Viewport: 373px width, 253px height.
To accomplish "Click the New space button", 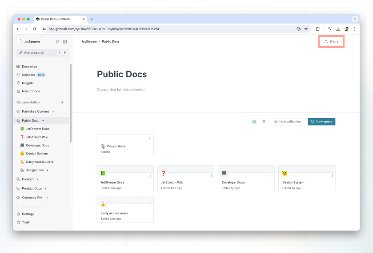I will (x=321, y=122).
